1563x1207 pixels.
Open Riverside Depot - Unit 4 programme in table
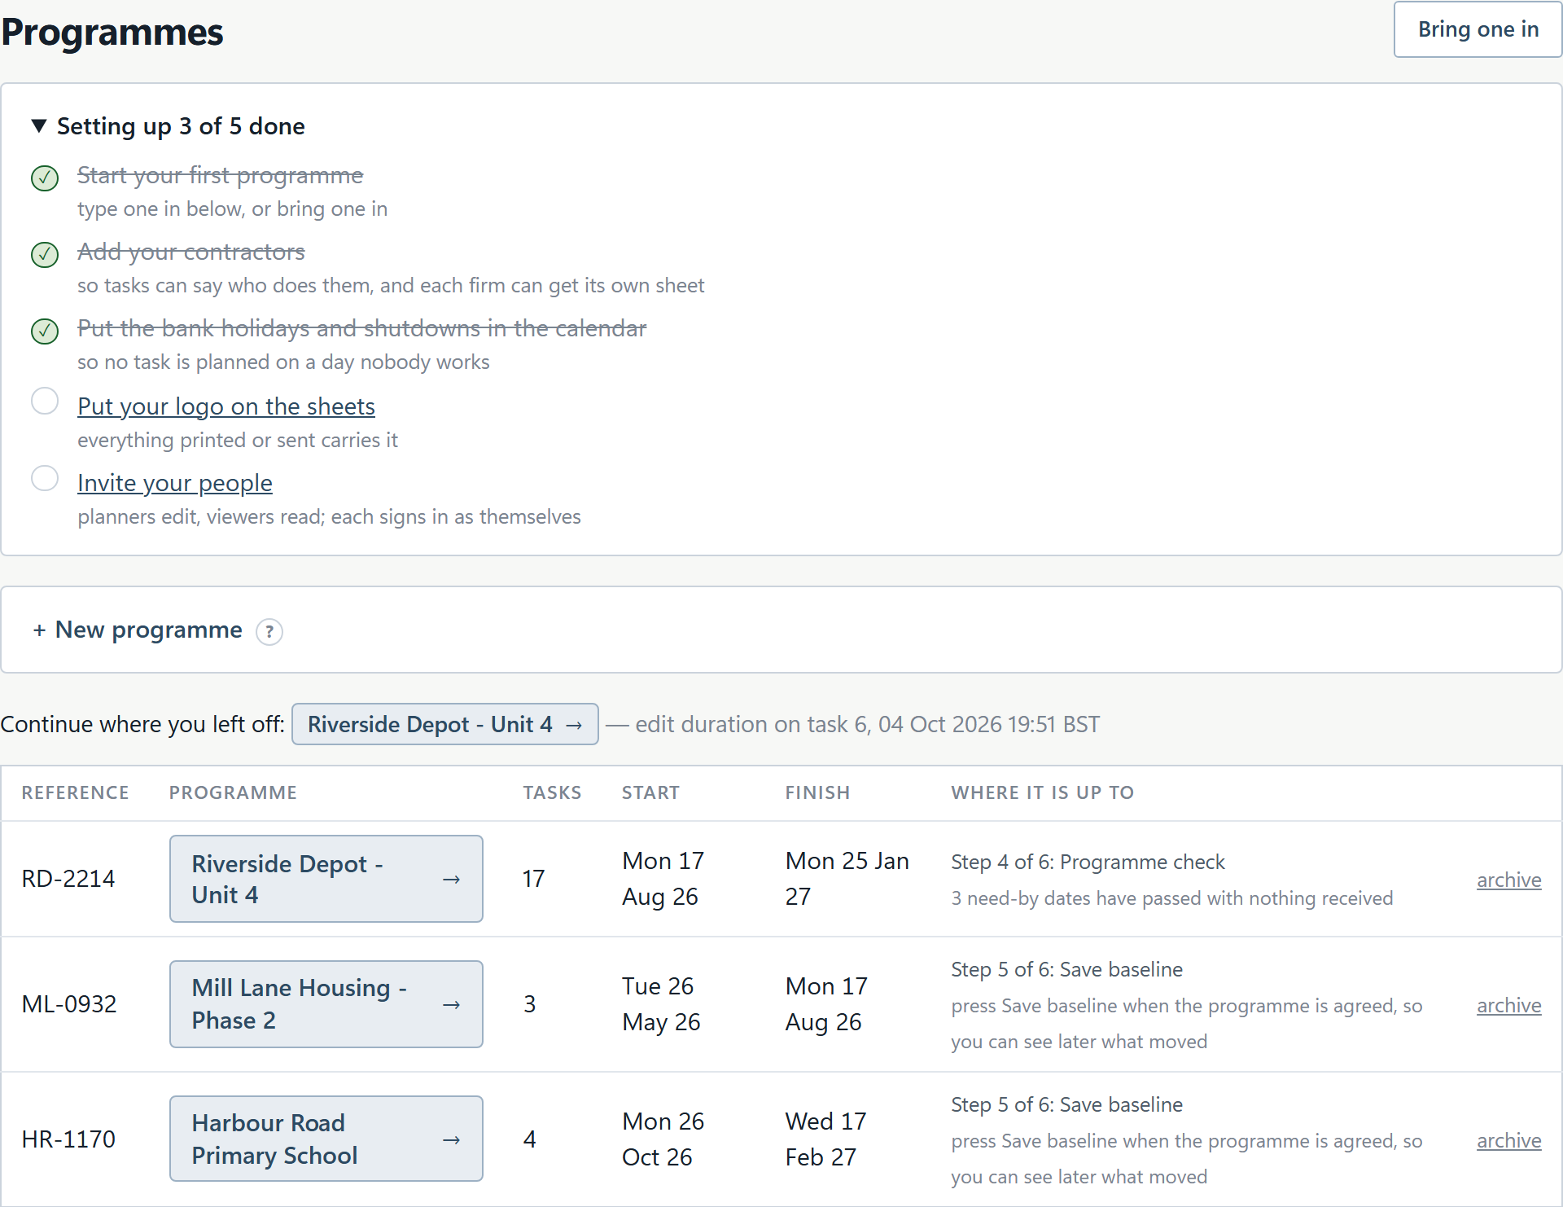326,879
